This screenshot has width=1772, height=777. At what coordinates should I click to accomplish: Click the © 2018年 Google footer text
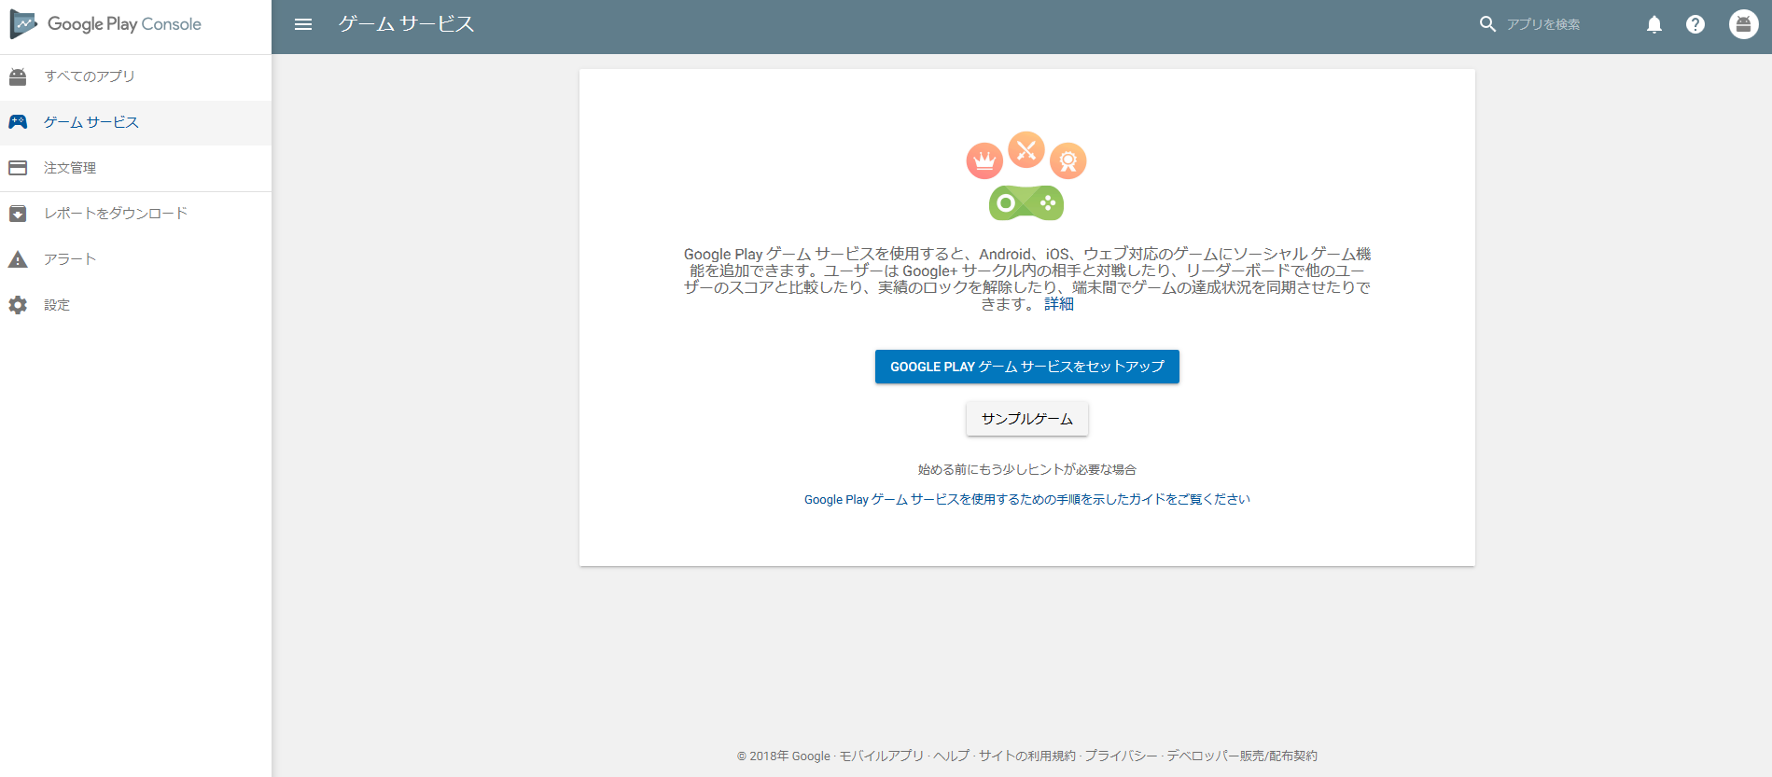tap(784, 756)
